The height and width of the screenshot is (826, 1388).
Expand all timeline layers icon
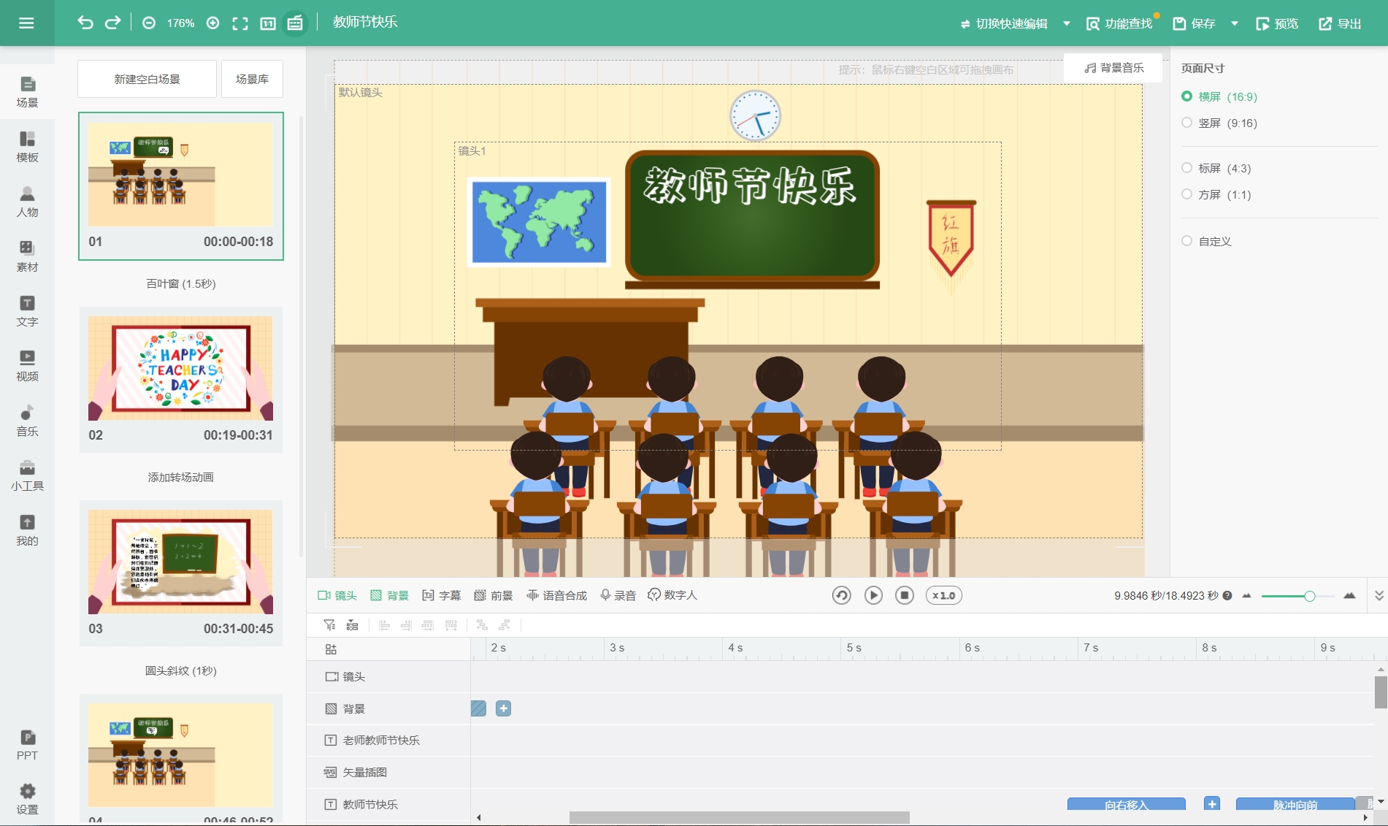tap(331, 649)
